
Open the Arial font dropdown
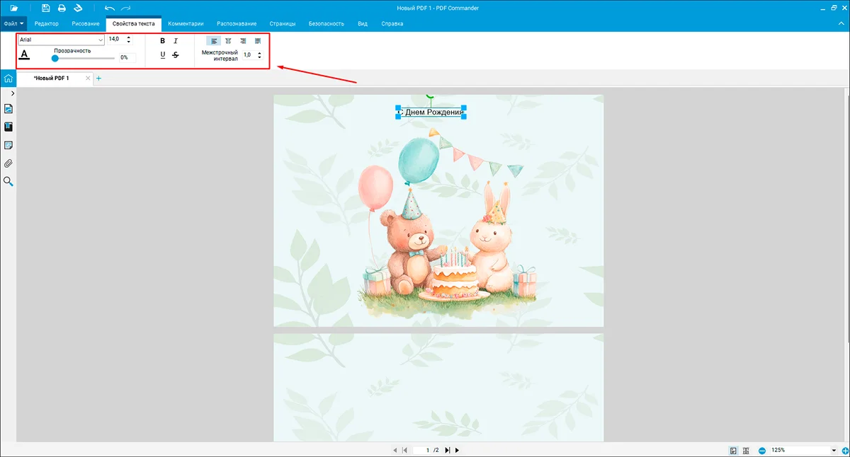click(x=61, y=40)
